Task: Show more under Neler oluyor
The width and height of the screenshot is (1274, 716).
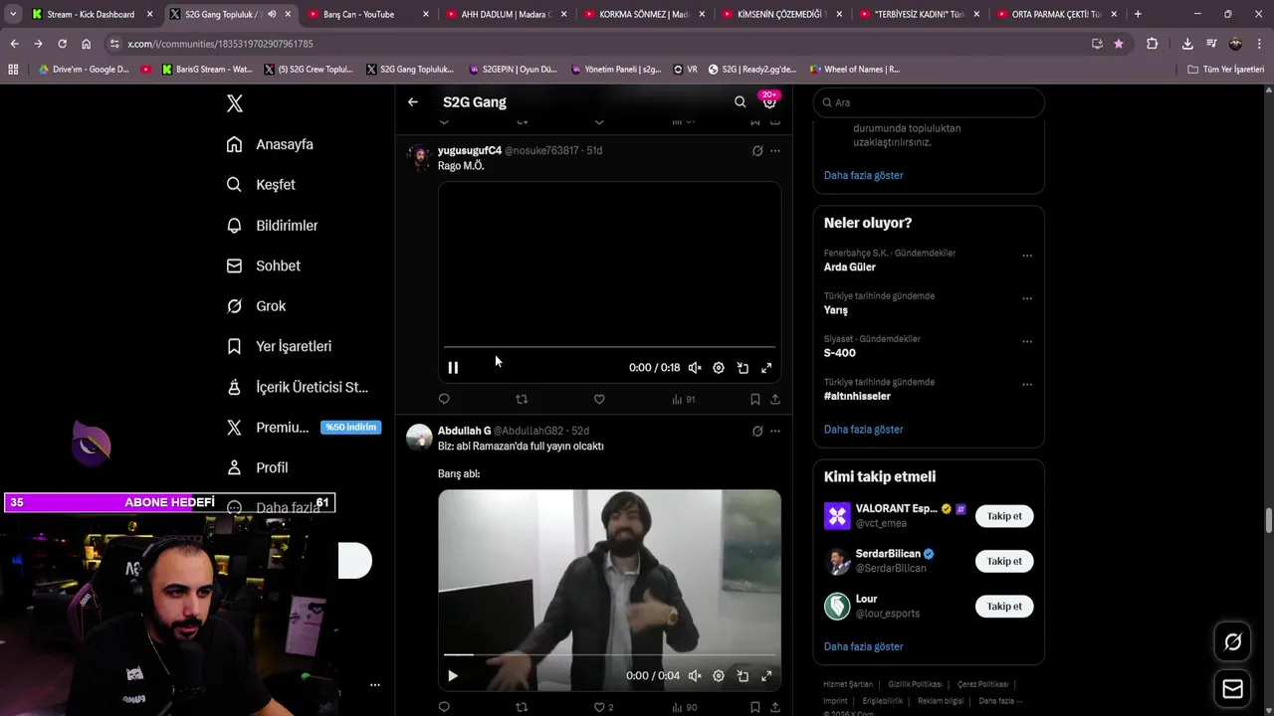Action: [863, 430]
